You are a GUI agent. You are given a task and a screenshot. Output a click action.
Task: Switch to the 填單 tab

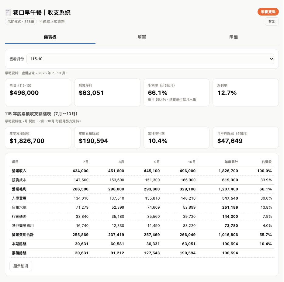pos(142,37)
